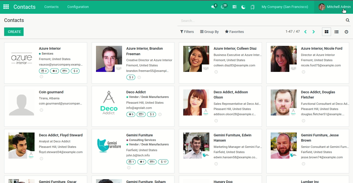Click the activity clock on Gemini Furniture card
This screenshot has height=183, width=353.
coord(129,168)
